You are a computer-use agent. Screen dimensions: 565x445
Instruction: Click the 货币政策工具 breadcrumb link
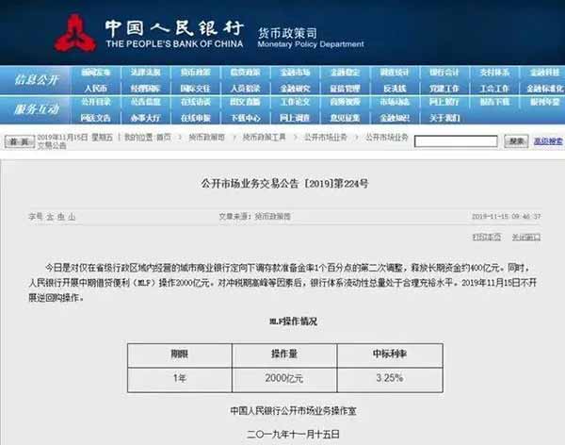[265, 138]
